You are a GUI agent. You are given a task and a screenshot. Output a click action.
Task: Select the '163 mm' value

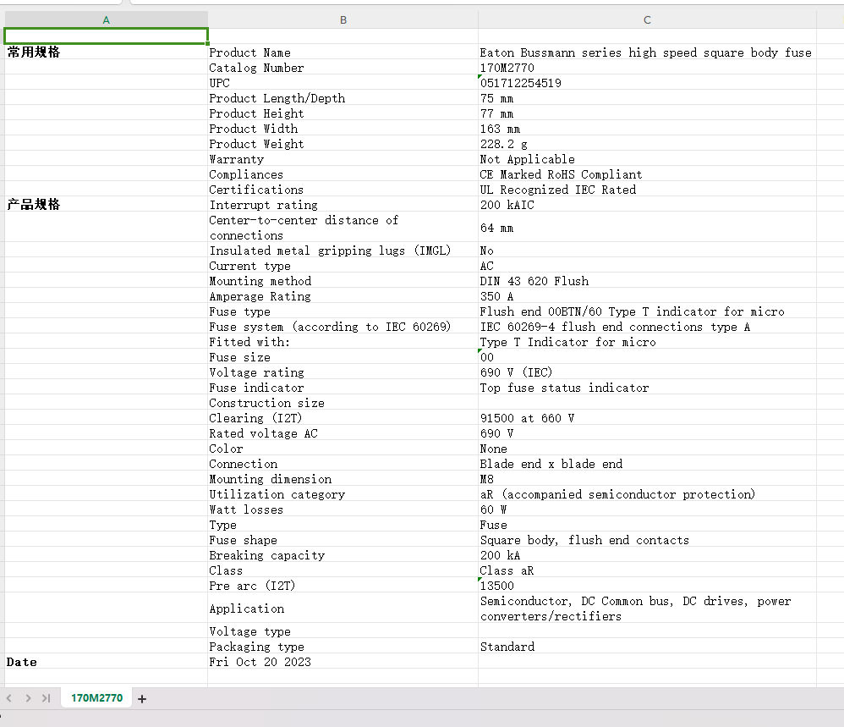coord(647,128)
